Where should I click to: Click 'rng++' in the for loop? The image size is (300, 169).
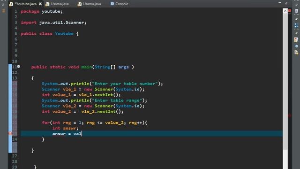[x=135, y=123]
